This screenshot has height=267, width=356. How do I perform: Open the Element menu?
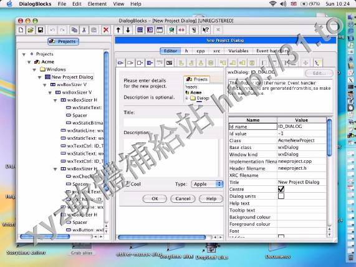[97, 4]
